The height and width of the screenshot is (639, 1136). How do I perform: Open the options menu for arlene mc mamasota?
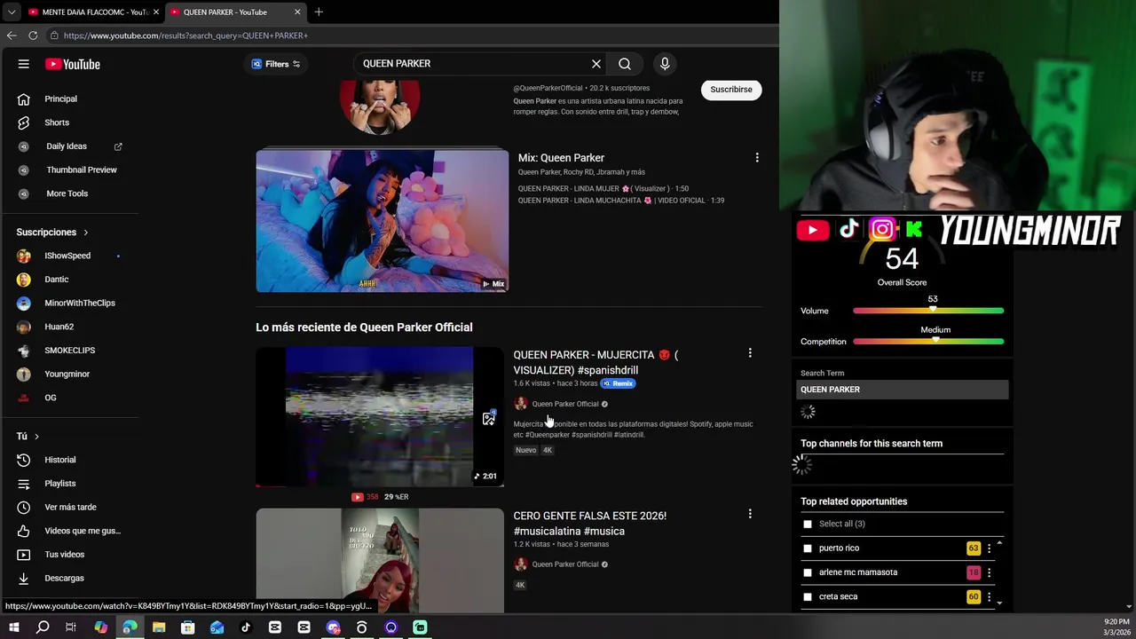pyautogui.click(x=989, y=573)
